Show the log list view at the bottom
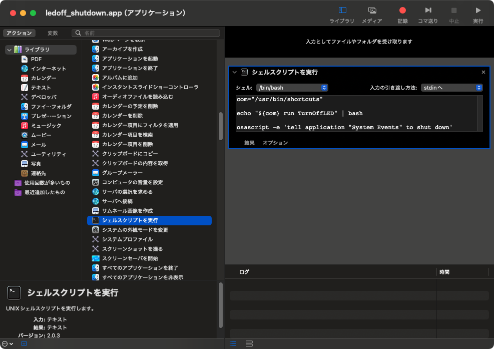This screenshot has width=494, height=349. [233, 343]
